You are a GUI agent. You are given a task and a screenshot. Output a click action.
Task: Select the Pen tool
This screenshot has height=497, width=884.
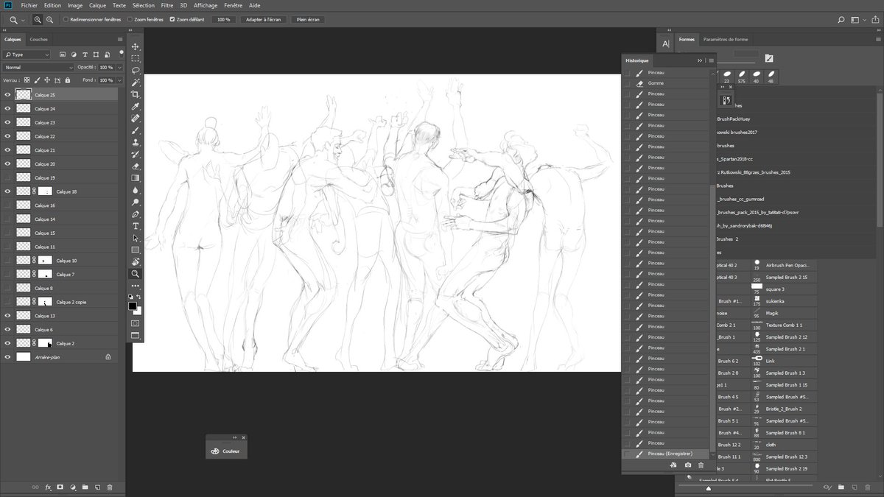(x=136, y=214)
